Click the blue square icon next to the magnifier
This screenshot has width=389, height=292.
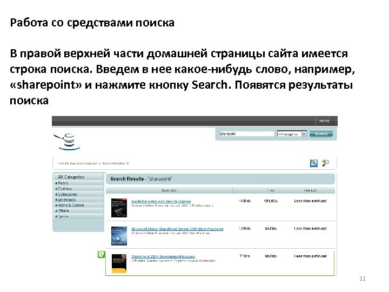pyautogui.click(x=314, y=163)
